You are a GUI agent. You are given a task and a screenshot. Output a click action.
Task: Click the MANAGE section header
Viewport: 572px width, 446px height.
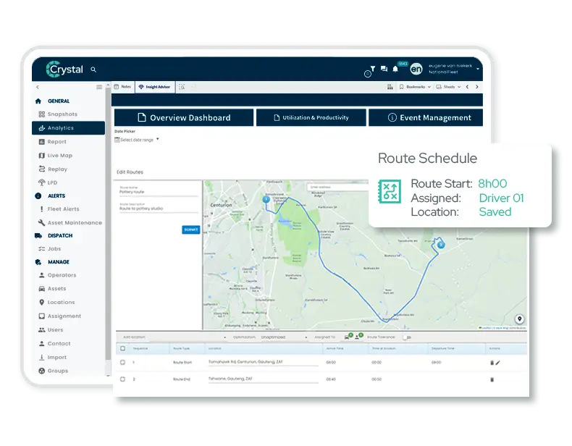52,262
